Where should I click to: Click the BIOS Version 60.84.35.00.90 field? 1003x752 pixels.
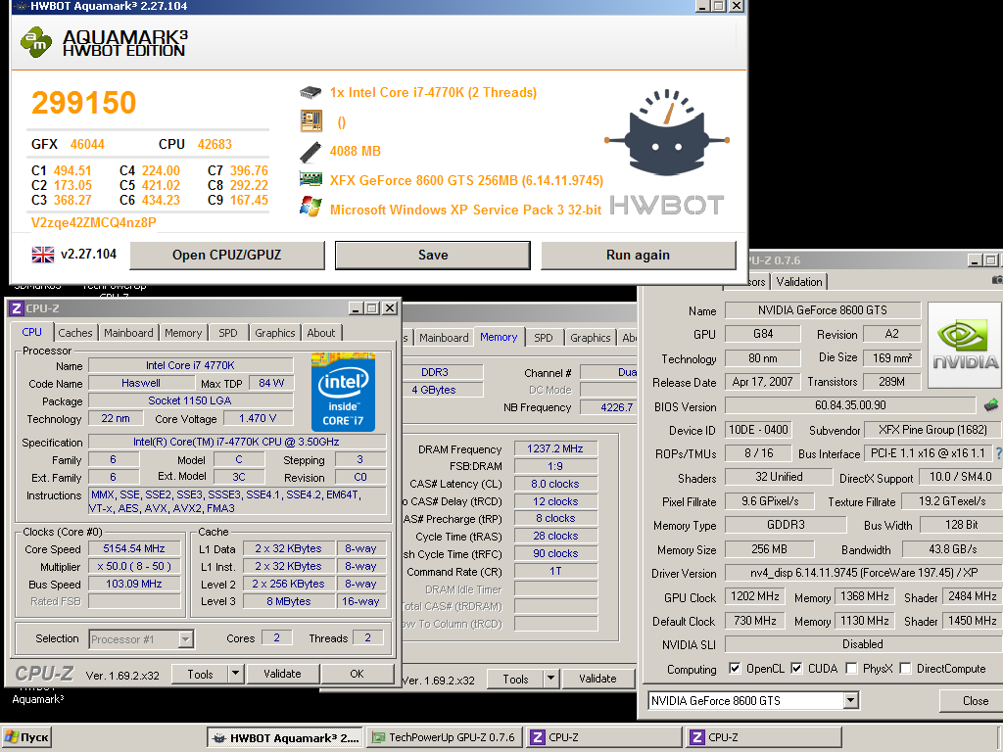coord(851,405)
